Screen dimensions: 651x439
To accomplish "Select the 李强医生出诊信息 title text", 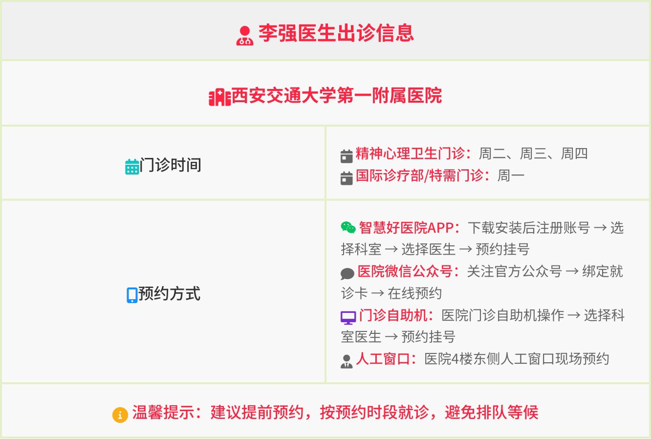I will point(336,33).
